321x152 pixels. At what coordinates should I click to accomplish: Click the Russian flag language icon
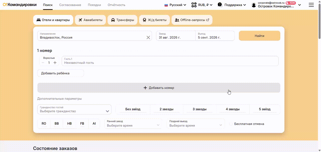click(x=166, y=5)
